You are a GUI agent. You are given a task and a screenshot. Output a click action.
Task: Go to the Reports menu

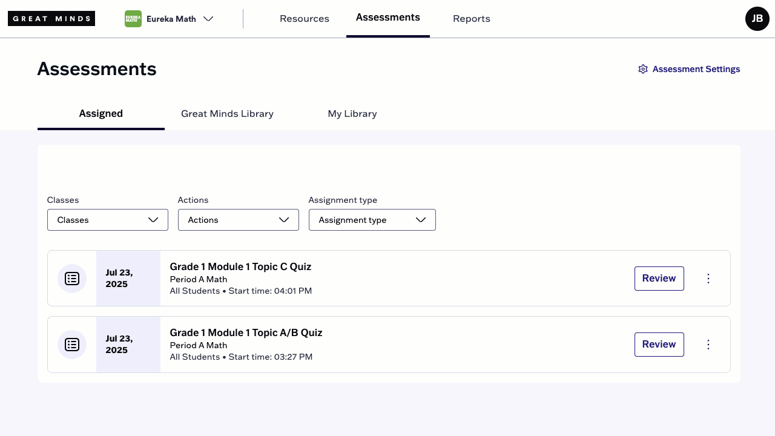pyautogui.click(x=472, y=19)
